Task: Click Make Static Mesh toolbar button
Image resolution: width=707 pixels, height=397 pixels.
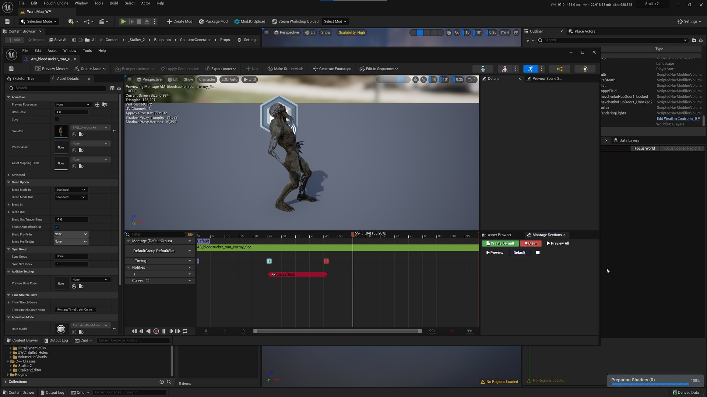Action: tap(285, 69)
